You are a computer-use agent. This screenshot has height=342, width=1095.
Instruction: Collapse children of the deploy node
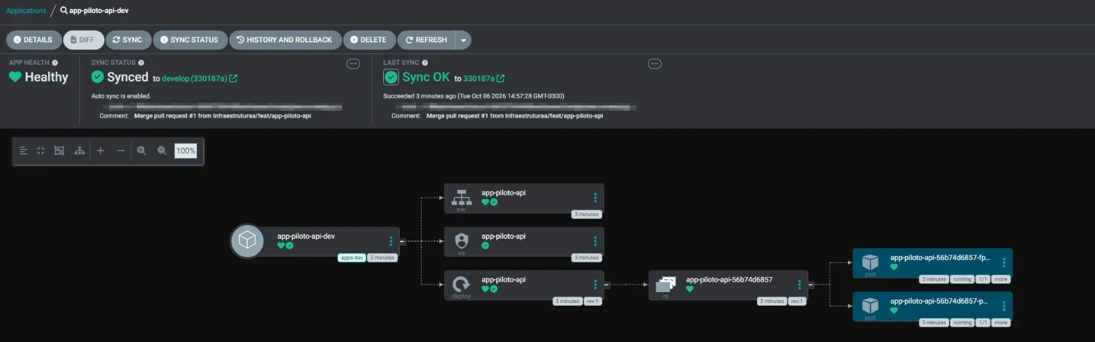[607, 285]
